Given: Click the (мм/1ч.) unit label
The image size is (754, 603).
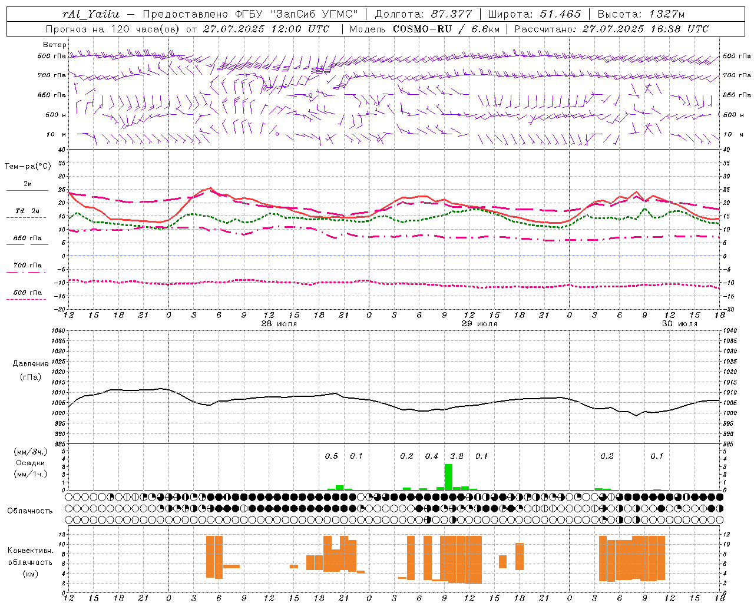Looking at the screenshot, I should (30, 474).
